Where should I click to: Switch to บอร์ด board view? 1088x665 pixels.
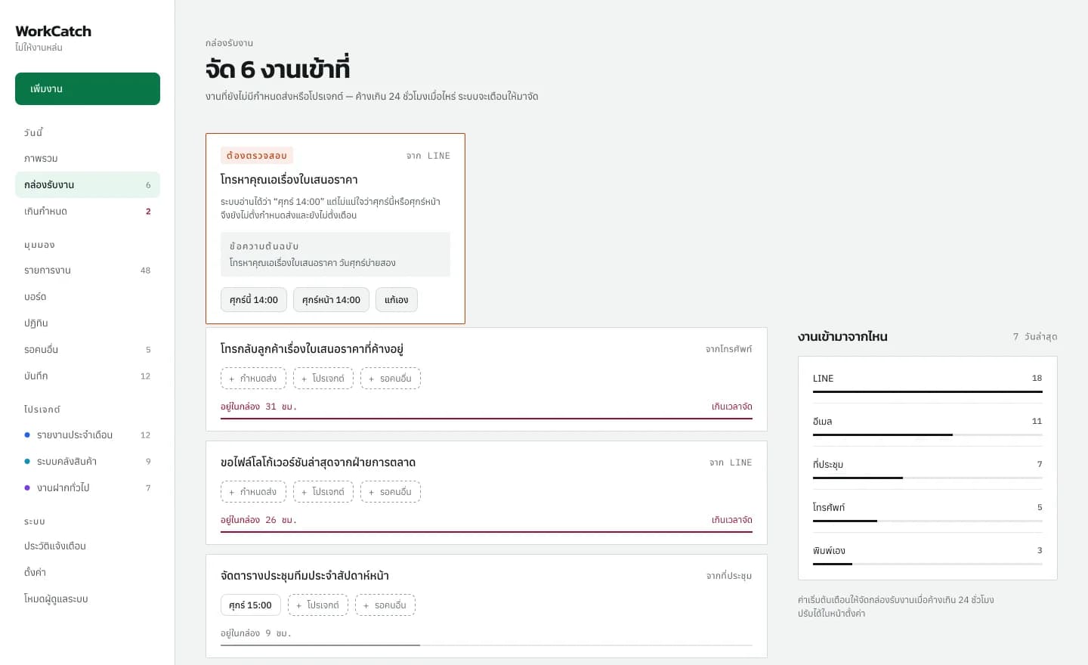tap(88, 297)
